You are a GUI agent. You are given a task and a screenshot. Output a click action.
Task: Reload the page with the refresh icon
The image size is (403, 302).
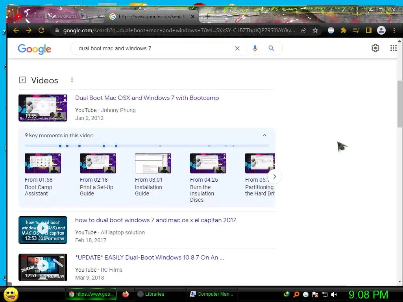click(41, 31)
